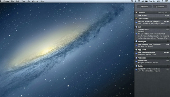170x97 pixels.
Task: Click the Time Machine menu bar icon
Action: click(x=132, y=1)
